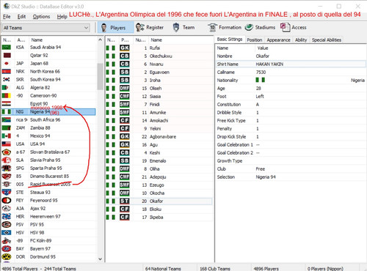The height and width of the screenshot is (271, 367).
Task: Switch to the Appearance tab
Action: pyautogui.click(x=278, y=40)
